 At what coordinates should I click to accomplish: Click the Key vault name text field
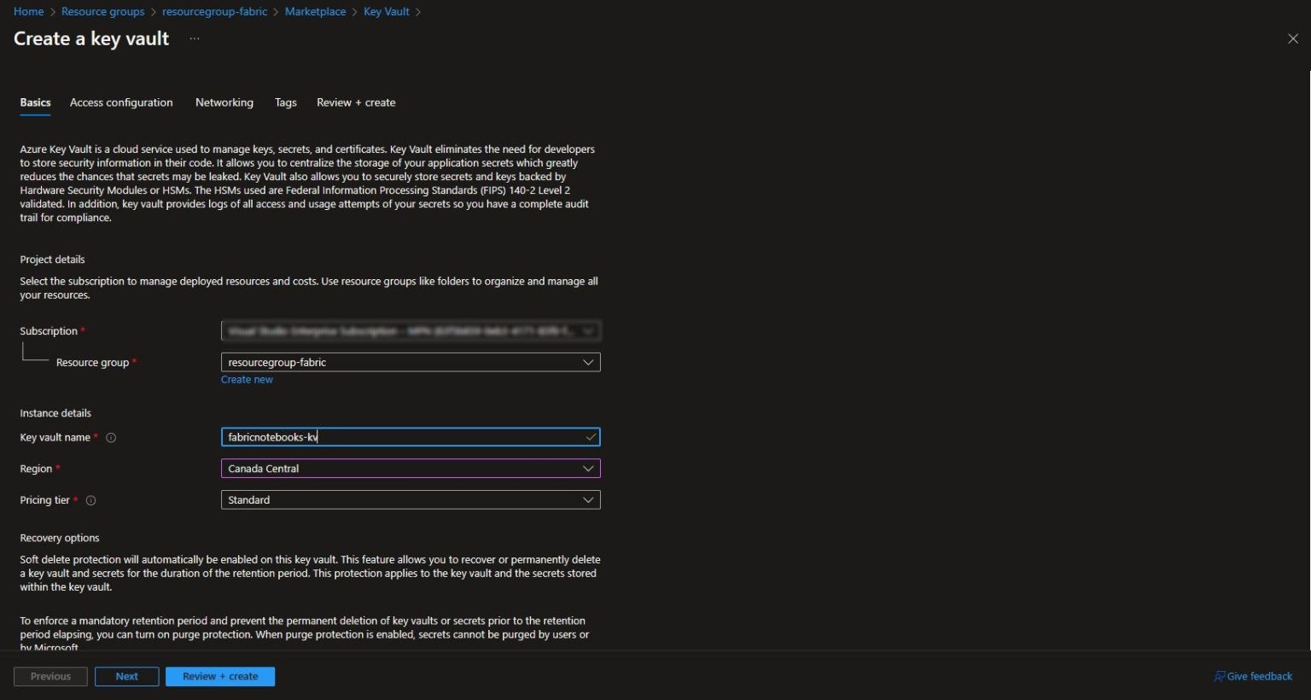click(401, 437)
